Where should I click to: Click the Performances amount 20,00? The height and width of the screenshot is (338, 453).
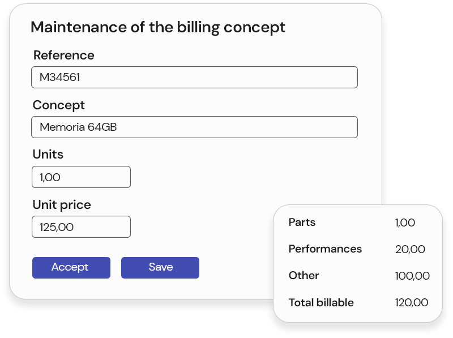[x=410, y=250]
